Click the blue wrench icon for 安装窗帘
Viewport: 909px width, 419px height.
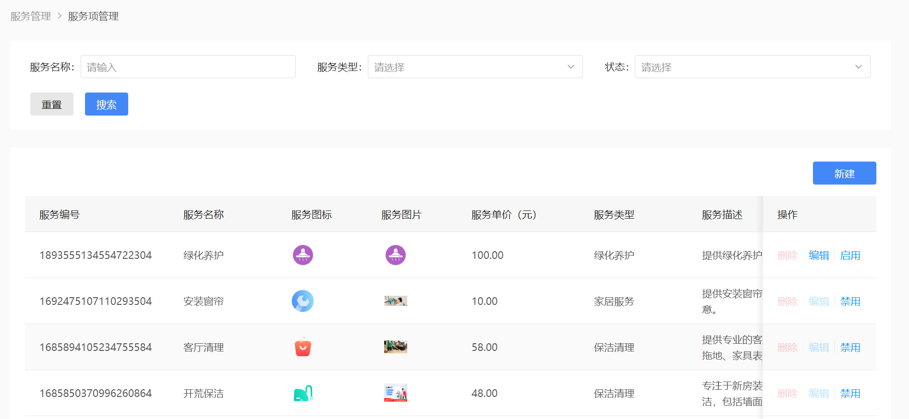coord(303,301)
